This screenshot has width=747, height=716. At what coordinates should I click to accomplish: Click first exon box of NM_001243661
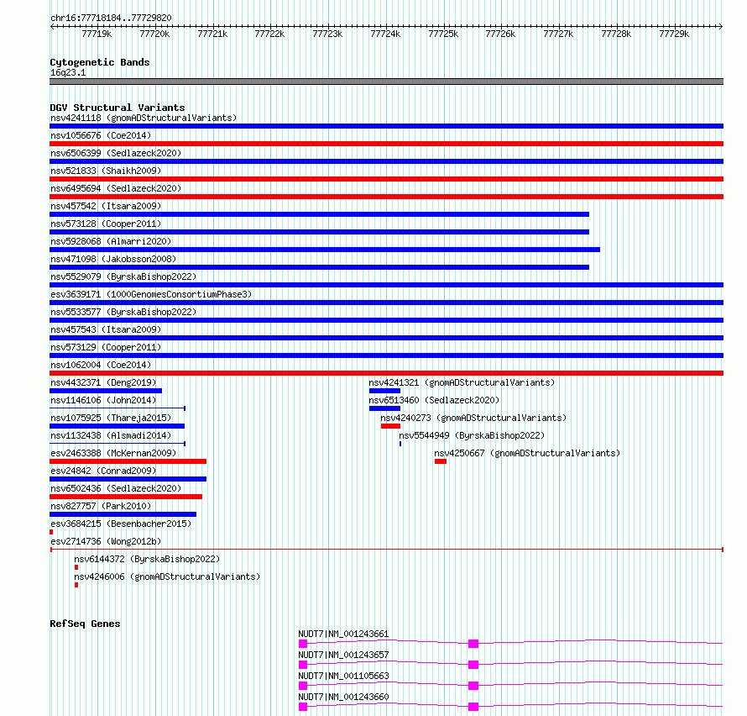[303, 644]
